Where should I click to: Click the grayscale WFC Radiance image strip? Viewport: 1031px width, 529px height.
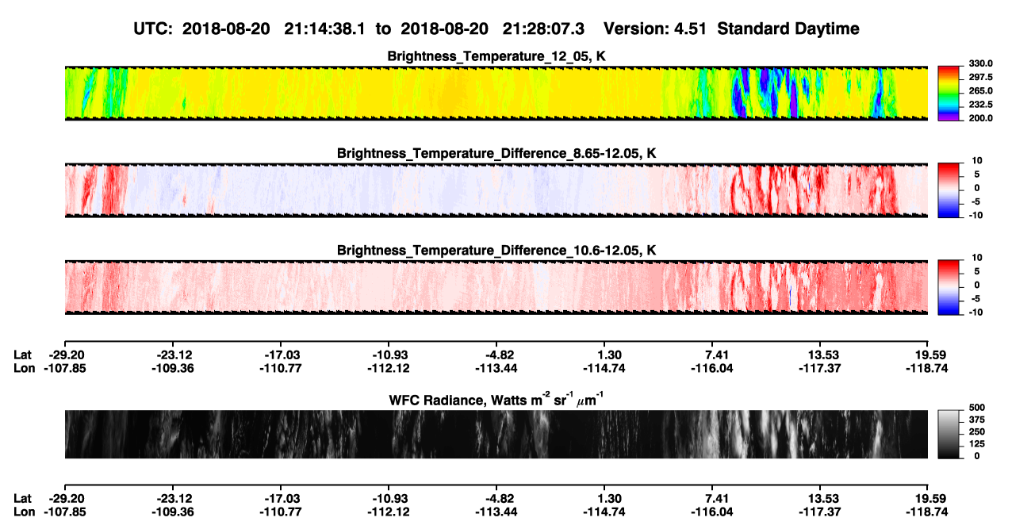496,434
